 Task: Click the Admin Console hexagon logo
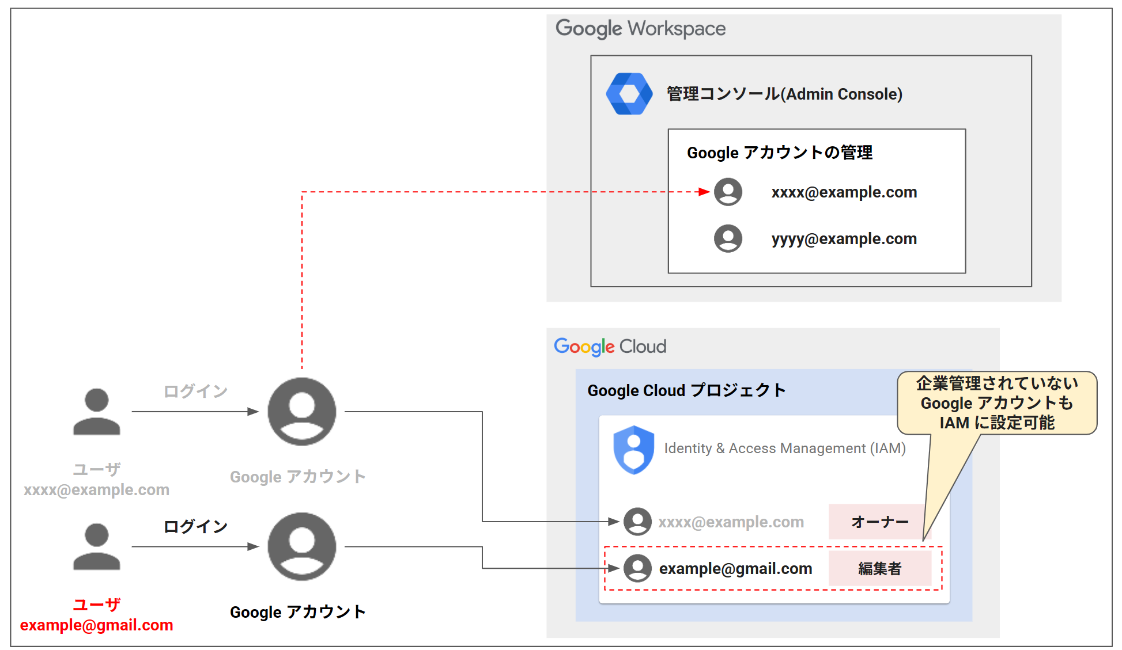pyautogui.click(x=629, y=93)
